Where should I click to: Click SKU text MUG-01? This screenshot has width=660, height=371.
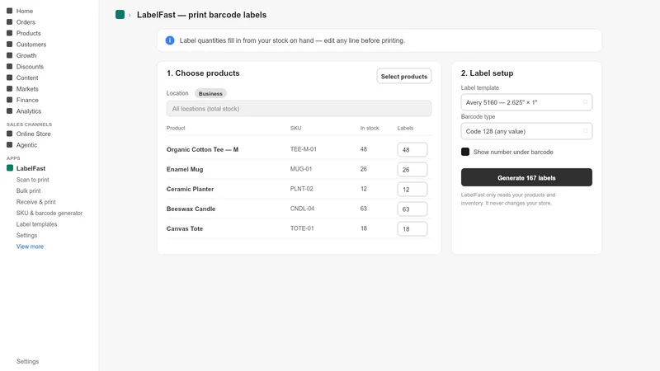point(301,169)
